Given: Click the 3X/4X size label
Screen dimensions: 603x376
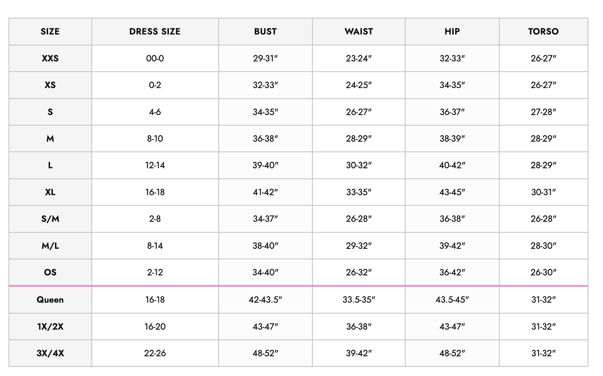Looking at the screenshot, I should pyautogui.click(x=50, y=353).
